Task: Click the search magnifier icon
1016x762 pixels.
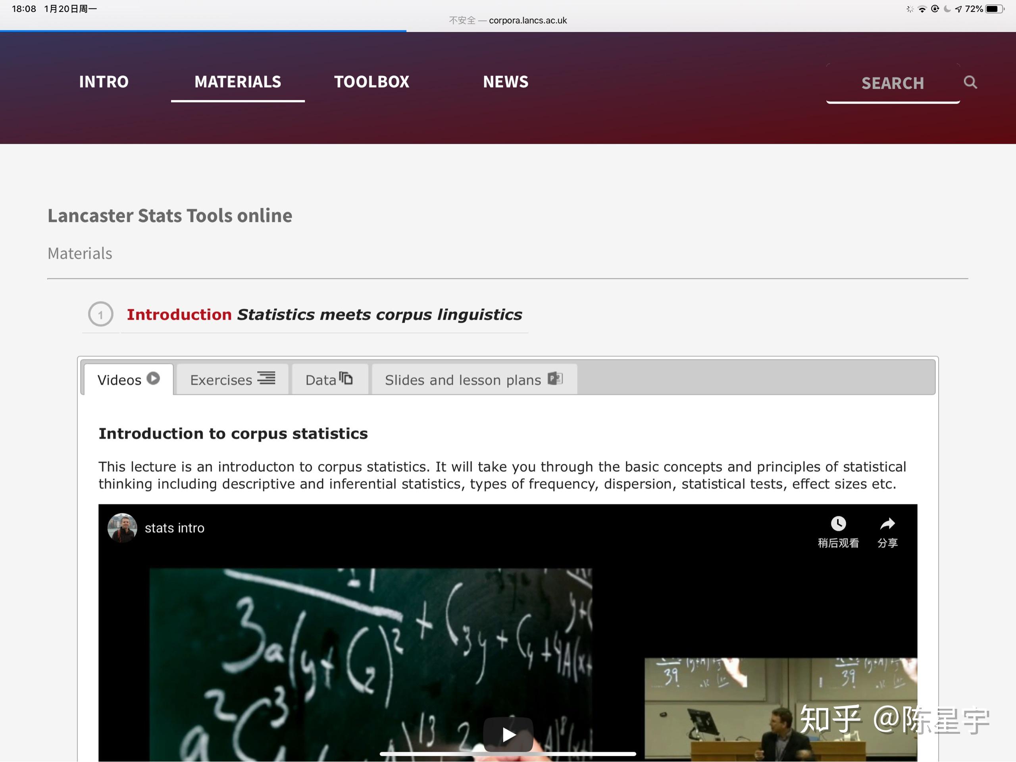Action: (971, 83)
